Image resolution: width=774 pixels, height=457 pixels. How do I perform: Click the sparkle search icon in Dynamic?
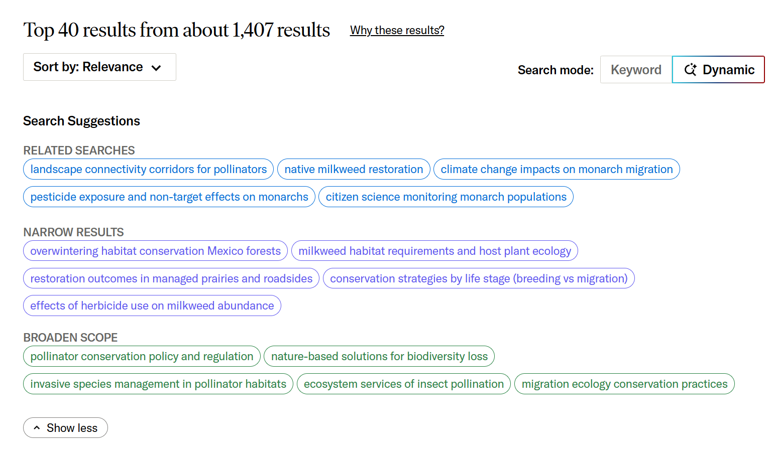(691, 70)
